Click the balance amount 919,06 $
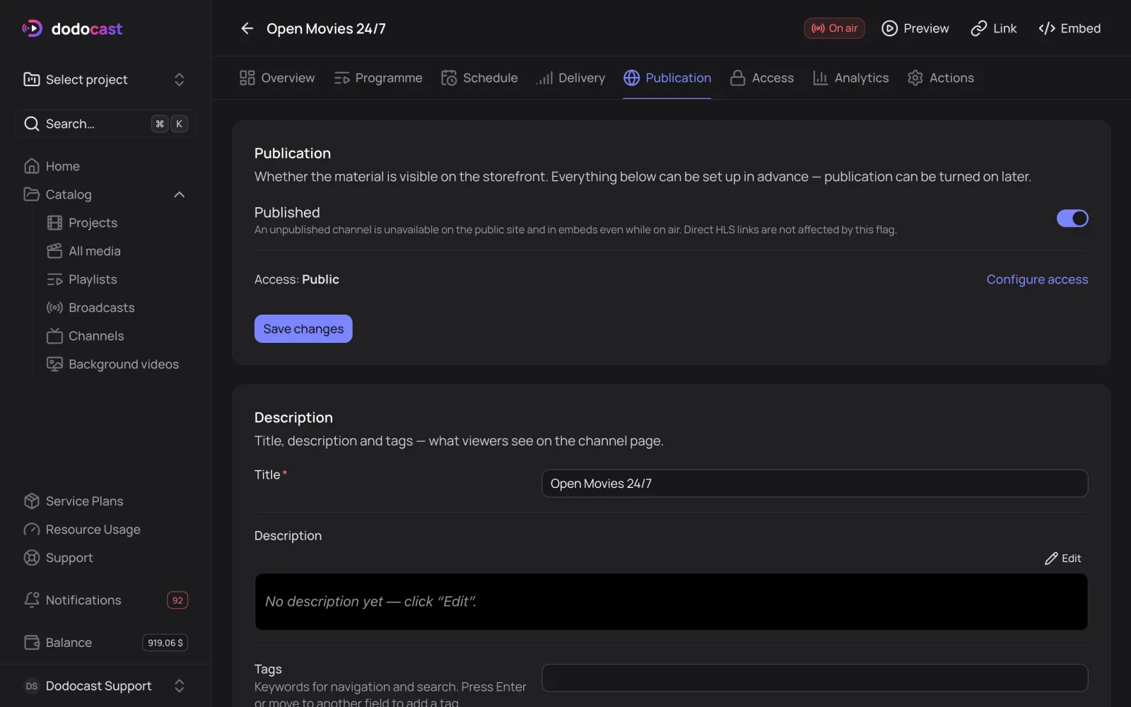The height and width of the screenshot is (707, 1131). (x=165, y=643)
